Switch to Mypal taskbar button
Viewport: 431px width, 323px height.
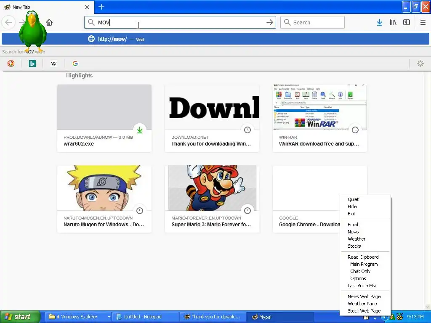(x=280, y=317)
